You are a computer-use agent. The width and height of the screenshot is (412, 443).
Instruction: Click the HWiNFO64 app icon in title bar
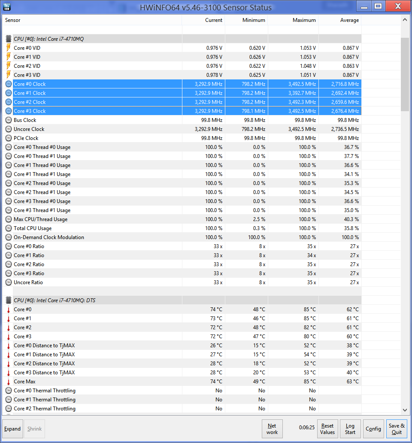(x=7, y=7)
